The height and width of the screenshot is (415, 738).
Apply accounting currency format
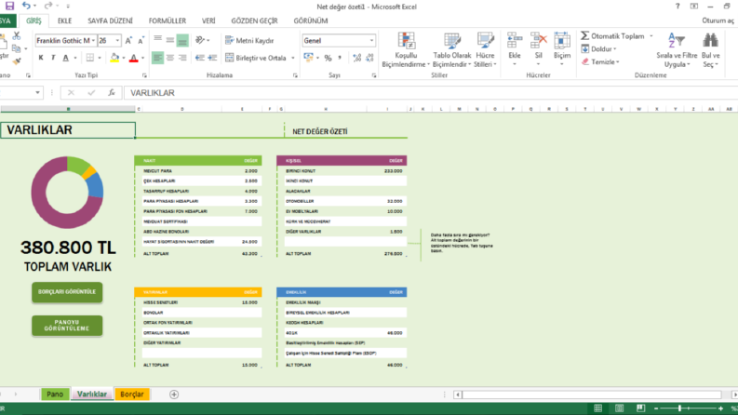[x=309, y=58]
